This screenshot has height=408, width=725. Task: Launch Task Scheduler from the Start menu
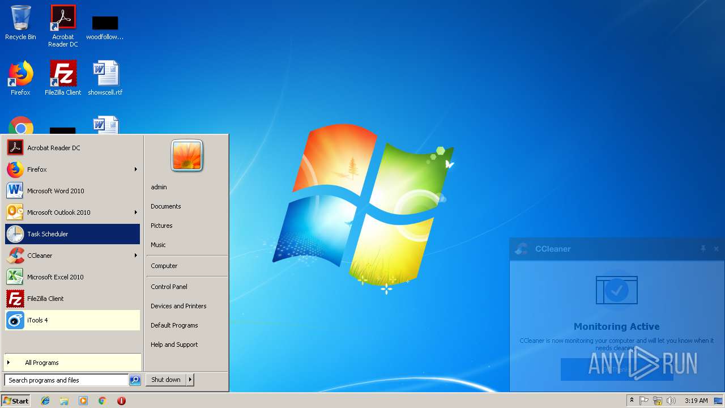[72, 234]
